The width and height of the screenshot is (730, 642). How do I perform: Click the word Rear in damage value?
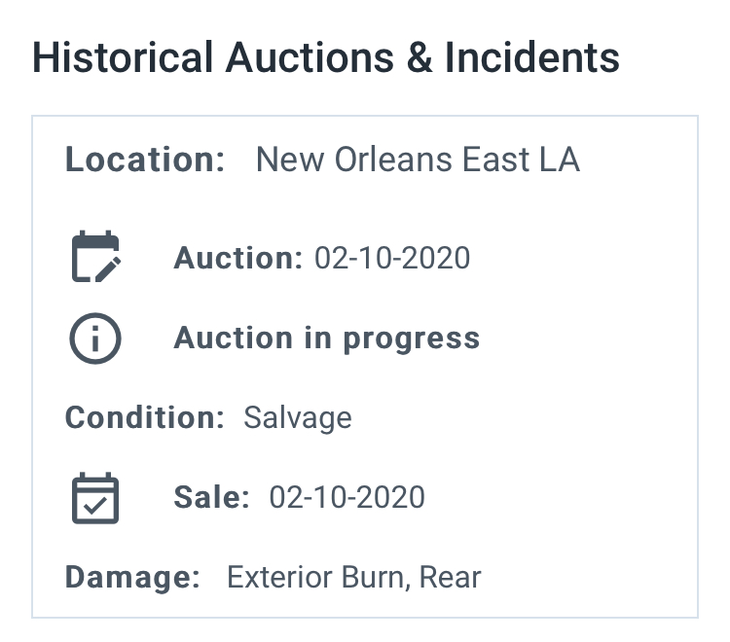click(451, 578)
